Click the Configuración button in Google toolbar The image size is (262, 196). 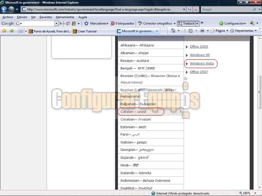point(232,24)
